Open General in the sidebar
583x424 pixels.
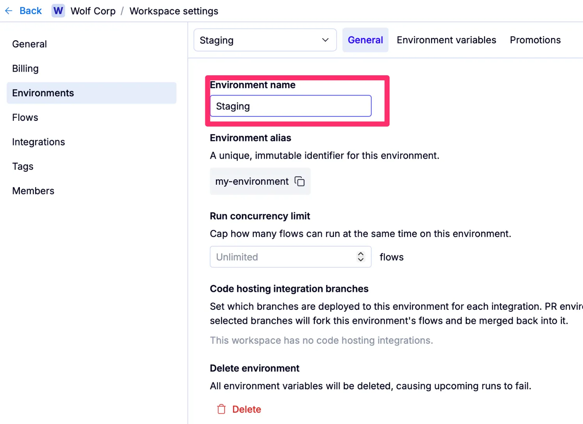click(30, 44)
